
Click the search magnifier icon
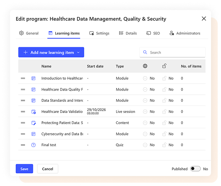(145, 52)
